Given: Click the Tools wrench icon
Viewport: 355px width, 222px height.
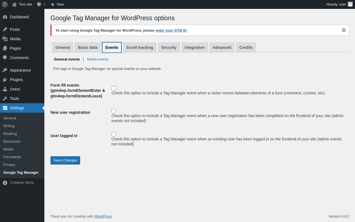Looking at the screenshot, I should pos(5,99).
